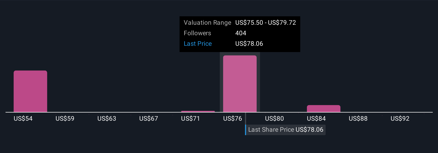Select the tiny bar at US$71
The width and height of the screenshot is (438, 153).
point(198,111)
